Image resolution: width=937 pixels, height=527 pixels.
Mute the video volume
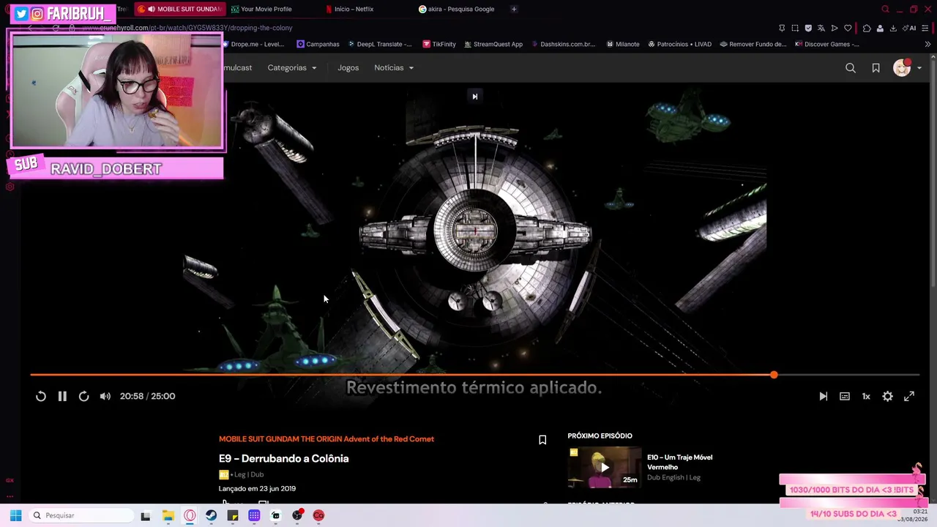pos(105,396)
